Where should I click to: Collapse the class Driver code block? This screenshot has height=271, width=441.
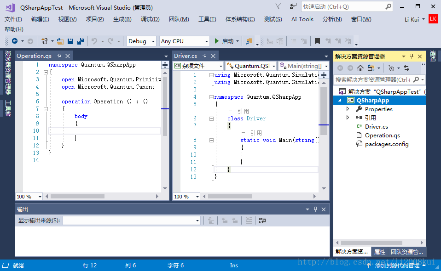(x=211, y=119)
